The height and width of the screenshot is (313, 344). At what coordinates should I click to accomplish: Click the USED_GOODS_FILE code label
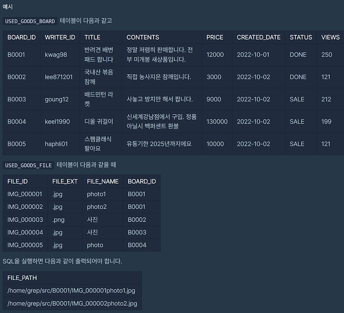tap(28, 165)
